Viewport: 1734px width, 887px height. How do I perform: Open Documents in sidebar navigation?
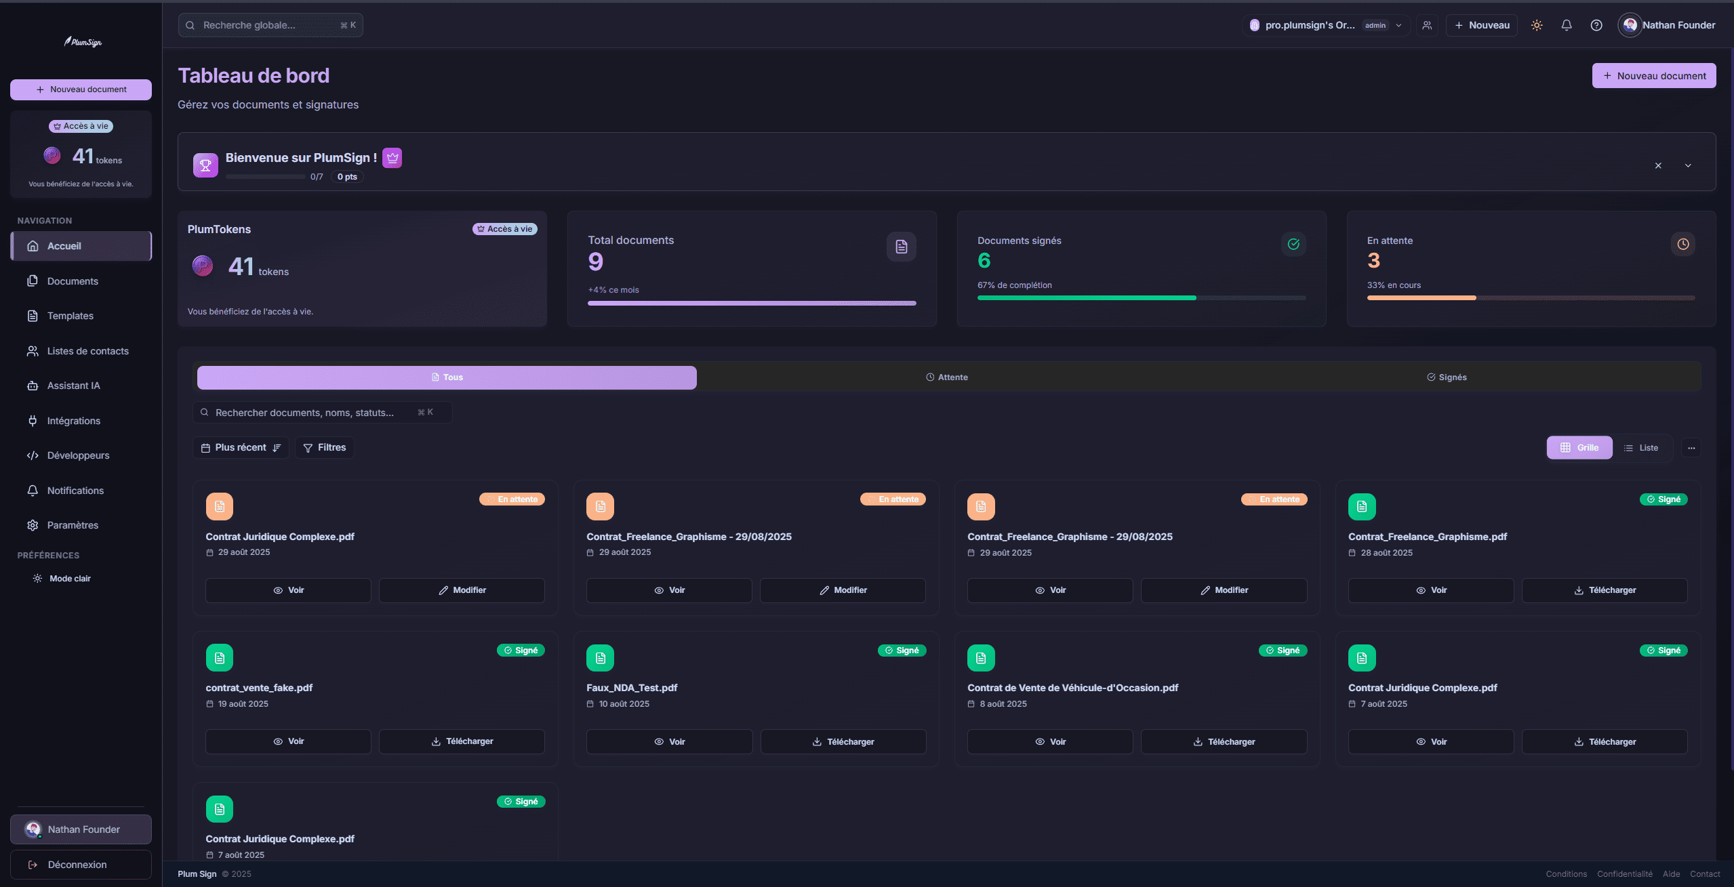(x=81, y=281)
